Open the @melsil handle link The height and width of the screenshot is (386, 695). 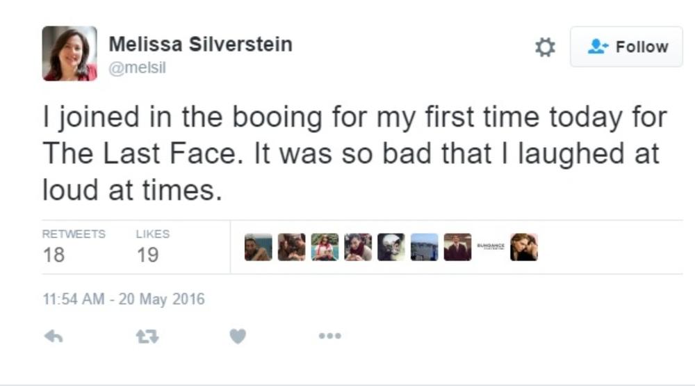(137, 68)
